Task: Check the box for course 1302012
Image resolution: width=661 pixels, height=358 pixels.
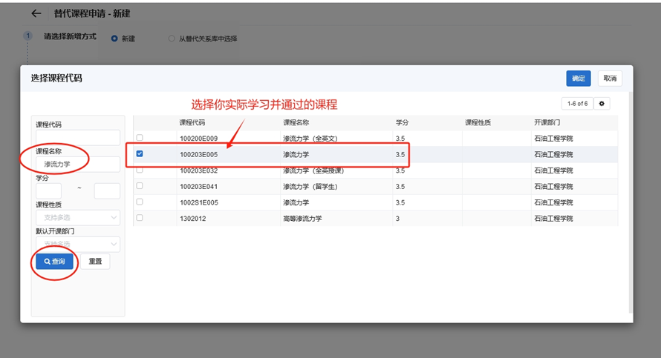Action: coord(140,218)
